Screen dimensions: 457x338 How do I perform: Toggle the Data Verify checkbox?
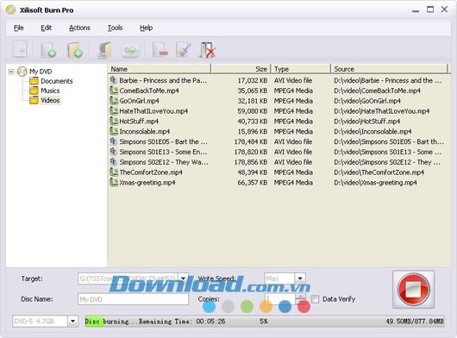tap(315, 299)
